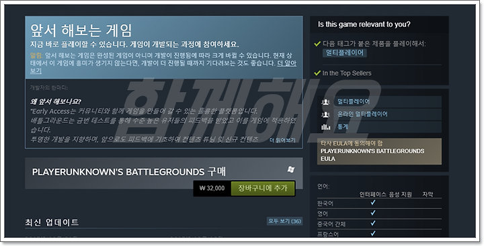Click the 장바구니에 추가 button
This screenshot has height=246, width=484.
click(x=263, y=188)
